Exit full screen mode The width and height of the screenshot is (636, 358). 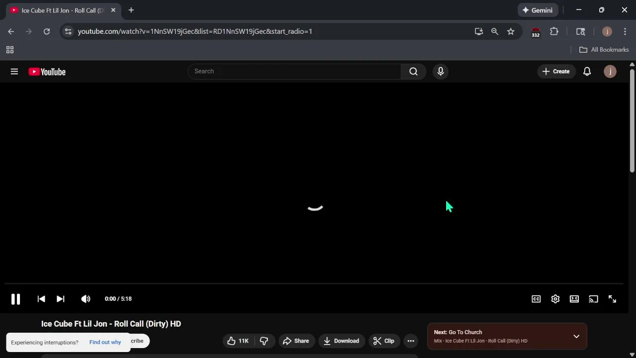tap(612, 299)
